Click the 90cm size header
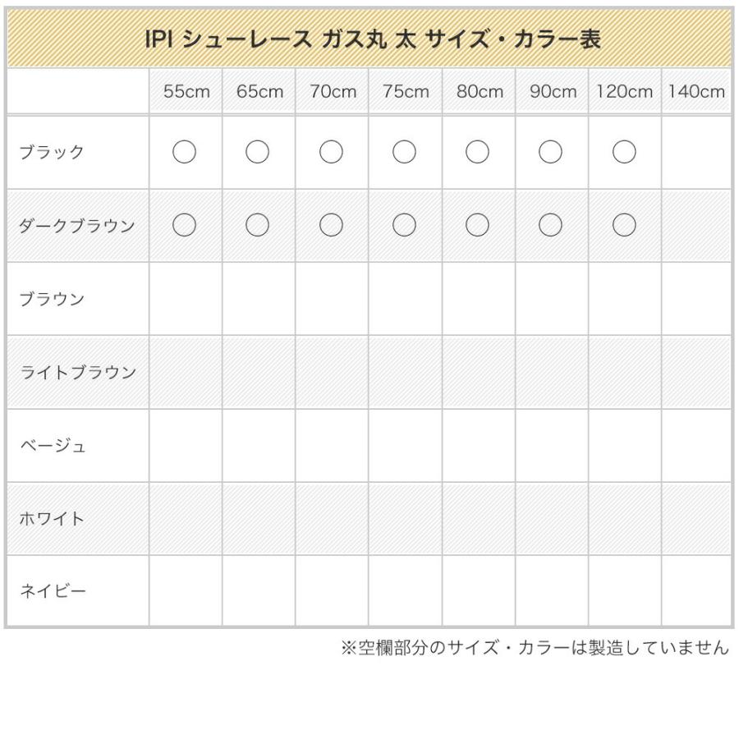This screenshot has width=739, height=739. (x=552, y=92)
